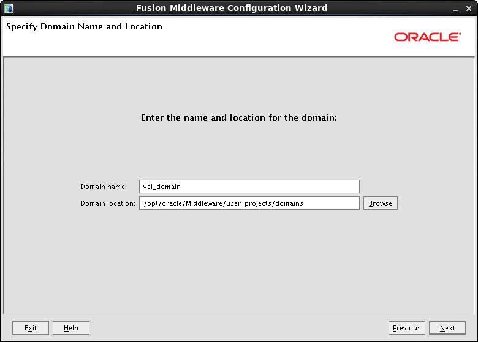Click the Oracle logo
Viewport: 478px width, 342px height.
click(x=427, y=37)
